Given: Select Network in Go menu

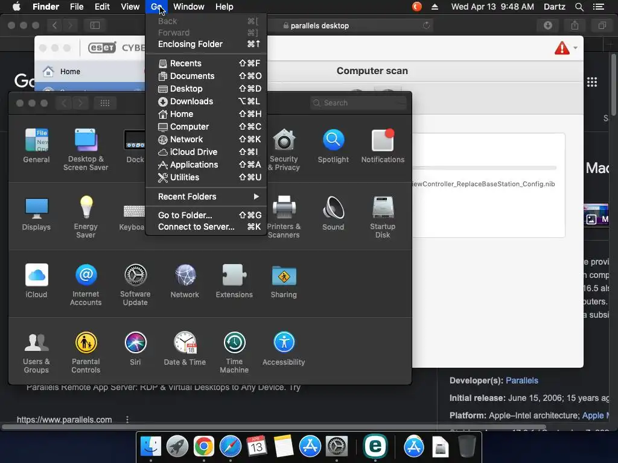Looking at the screenshot, I should tap(206, 139).
